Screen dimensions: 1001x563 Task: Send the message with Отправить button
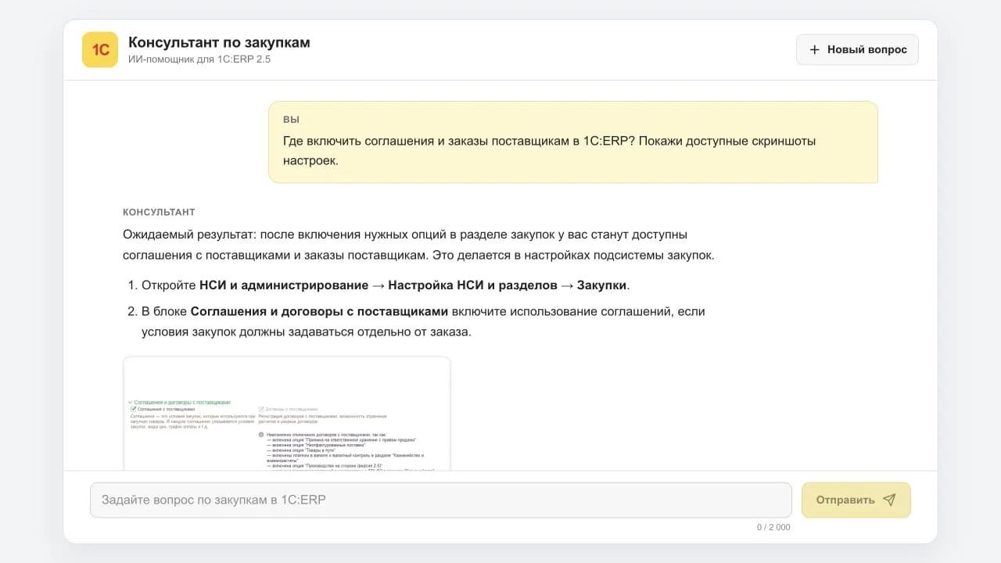856,500
